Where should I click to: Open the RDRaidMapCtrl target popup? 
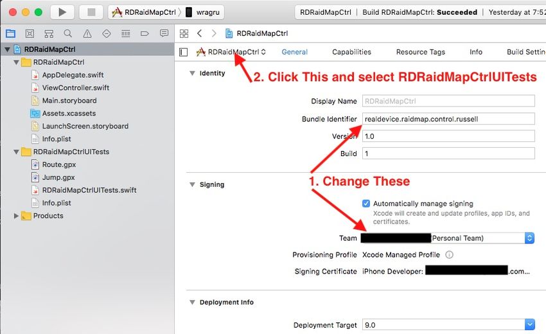(231, 52)
